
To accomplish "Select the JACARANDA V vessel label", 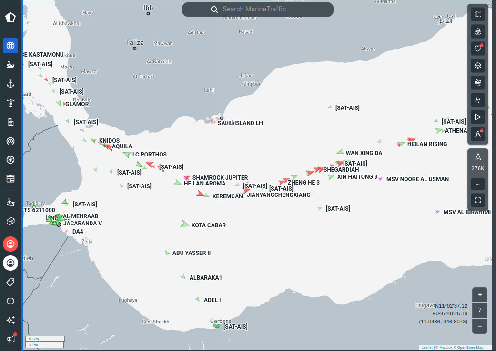I will [x=82, y=224].
